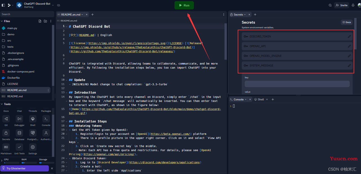
Task: Open the Markdown tool
Action: point(6,149)
